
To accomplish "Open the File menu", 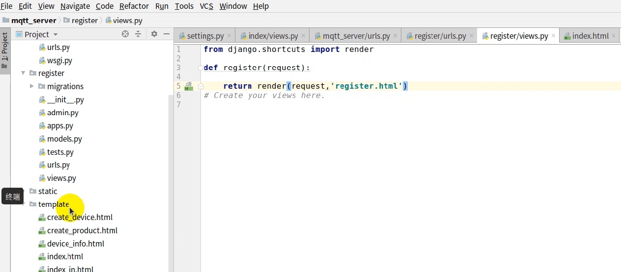I will tap(6, 6).
